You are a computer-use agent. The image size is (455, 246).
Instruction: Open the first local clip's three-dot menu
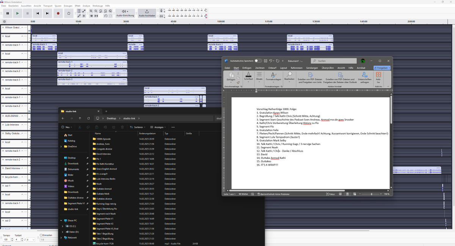54,36
